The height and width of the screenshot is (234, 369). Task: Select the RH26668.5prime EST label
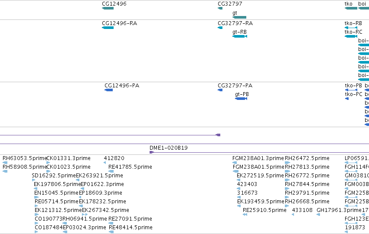coord(307,202)
